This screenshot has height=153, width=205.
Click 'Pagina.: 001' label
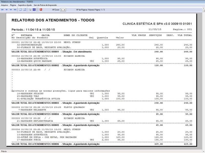(182, 29)
